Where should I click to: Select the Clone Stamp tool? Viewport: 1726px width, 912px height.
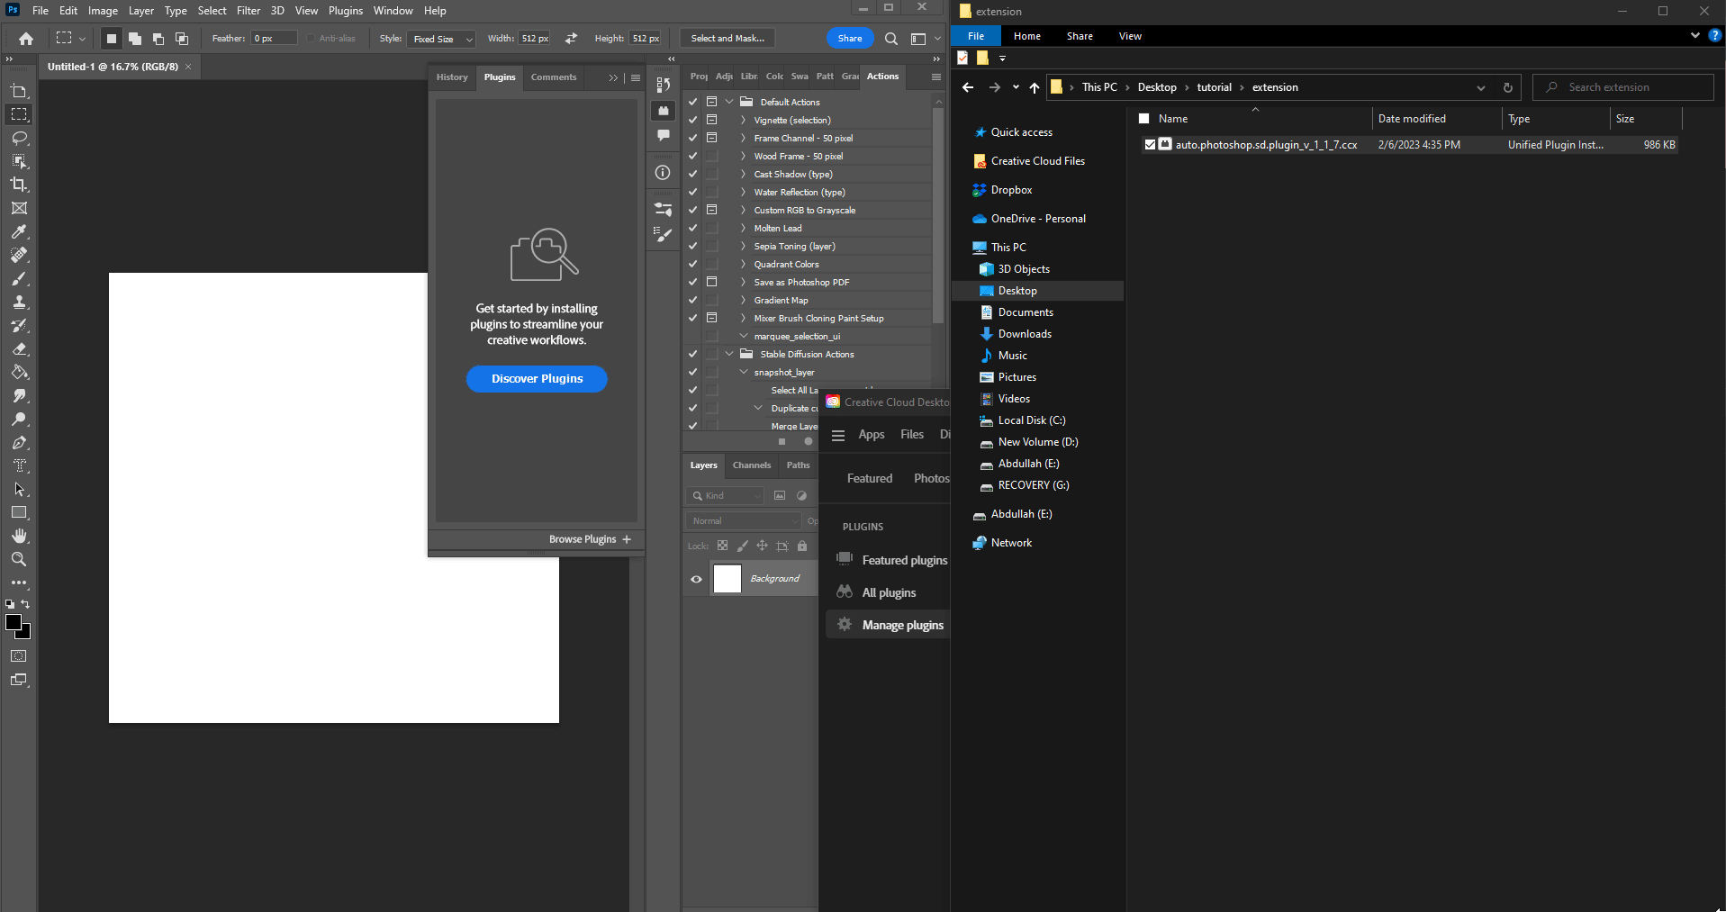pyautogui.click(x=19, y=302)
